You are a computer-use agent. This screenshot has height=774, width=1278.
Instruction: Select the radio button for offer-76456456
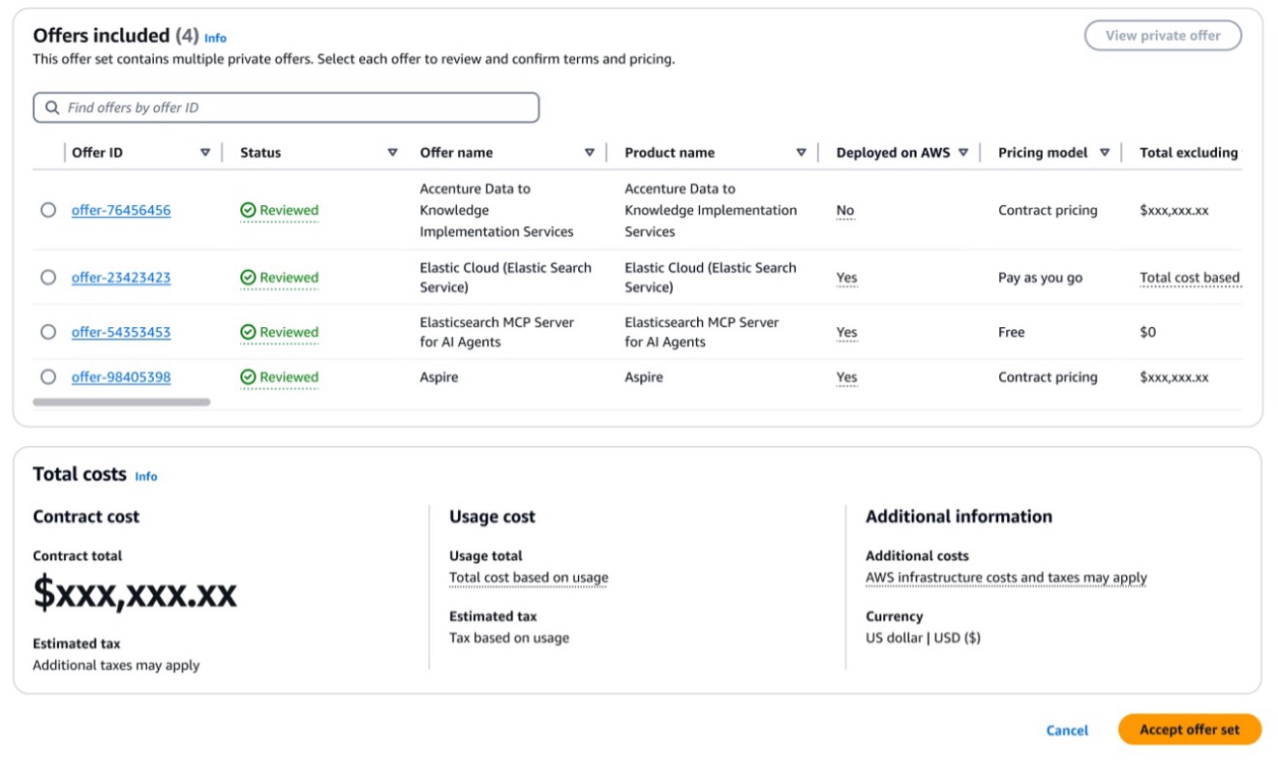[49, 210]
